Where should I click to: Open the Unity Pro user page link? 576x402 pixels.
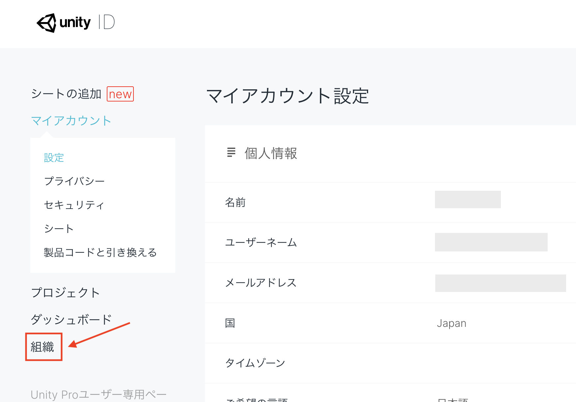pyautogui.click(x=98, y=394)
